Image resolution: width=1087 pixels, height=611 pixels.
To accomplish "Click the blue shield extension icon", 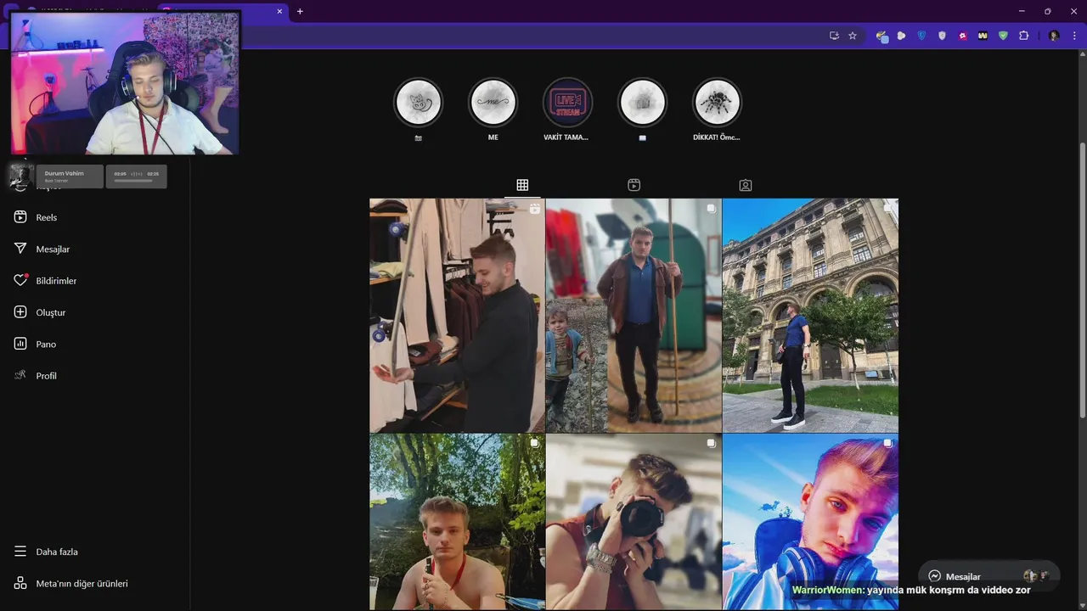I will [921, 36].
